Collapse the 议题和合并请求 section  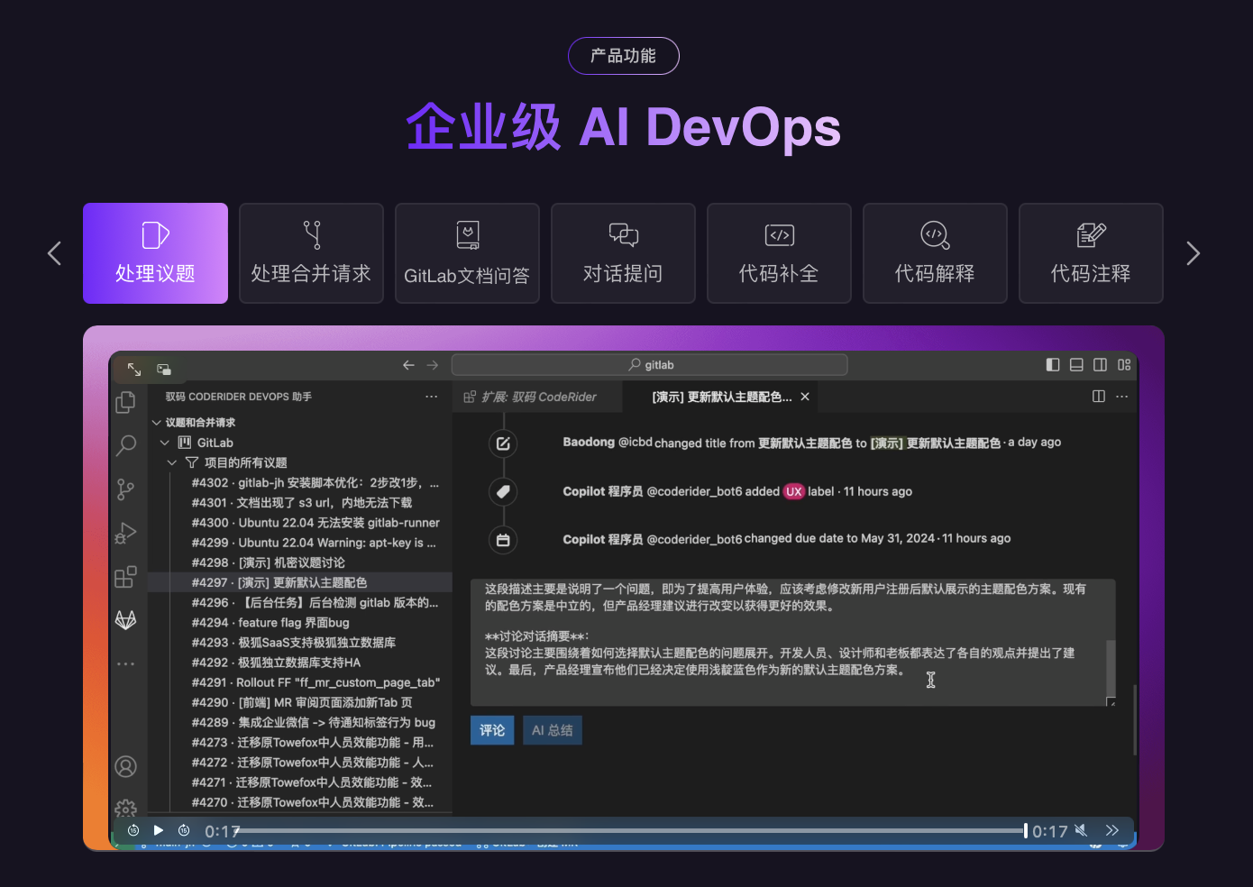point(156,423)
